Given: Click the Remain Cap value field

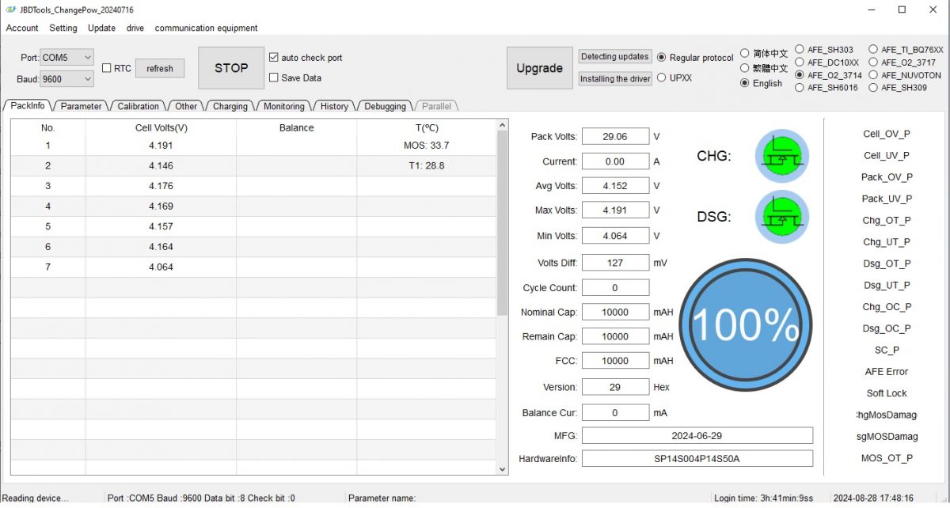Looking at the screenshot, I should tap(615, 336).
